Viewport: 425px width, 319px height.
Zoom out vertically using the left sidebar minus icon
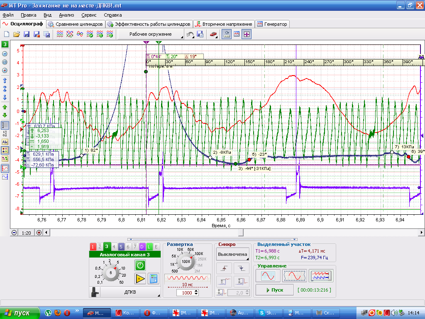pos(5,54)
